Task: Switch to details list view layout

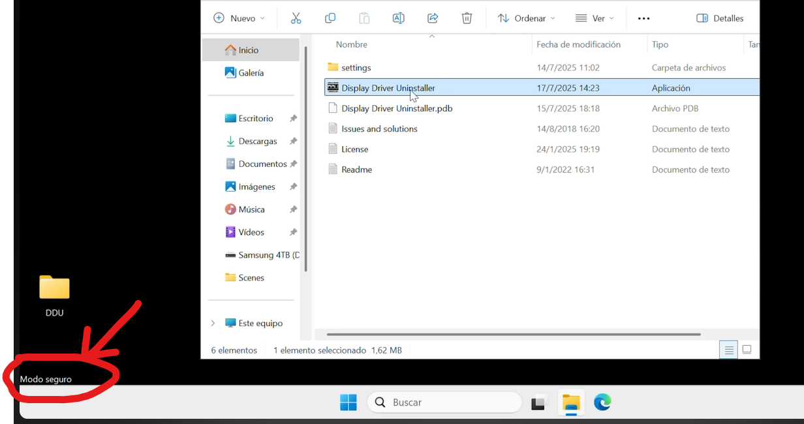Action: click(729, 350)
